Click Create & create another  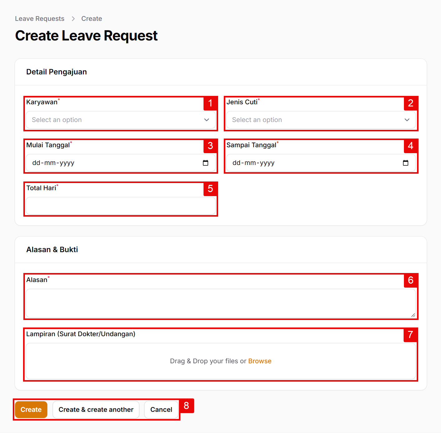(x=96, y=410)
